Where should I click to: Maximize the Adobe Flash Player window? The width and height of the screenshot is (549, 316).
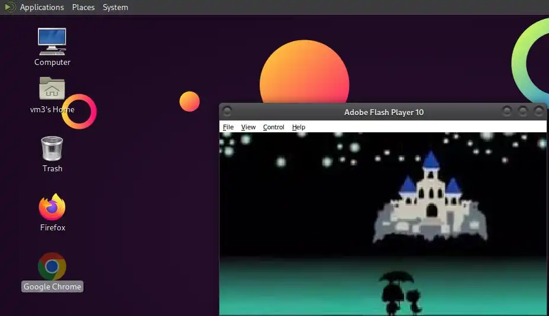pos(522,112)
